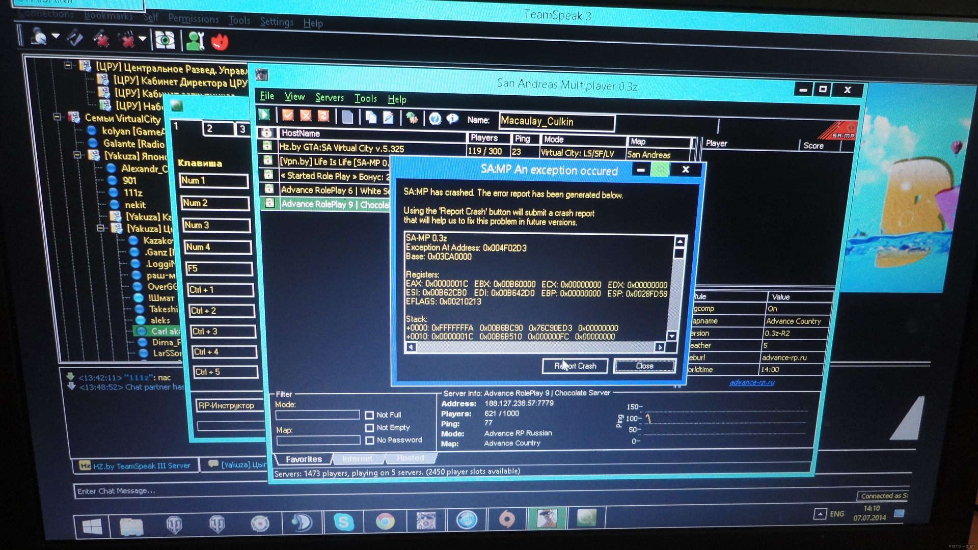The width and height of the screenshot is (978, 550).
Task: Click the Ping column header
Action: point(525,139)
